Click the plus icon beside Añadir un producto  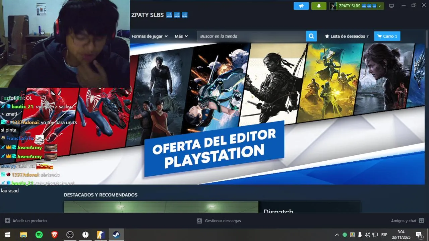coord(7,221)
